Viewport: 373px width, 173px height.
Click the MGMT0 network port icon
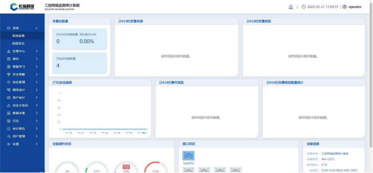(x=188, y=156)
